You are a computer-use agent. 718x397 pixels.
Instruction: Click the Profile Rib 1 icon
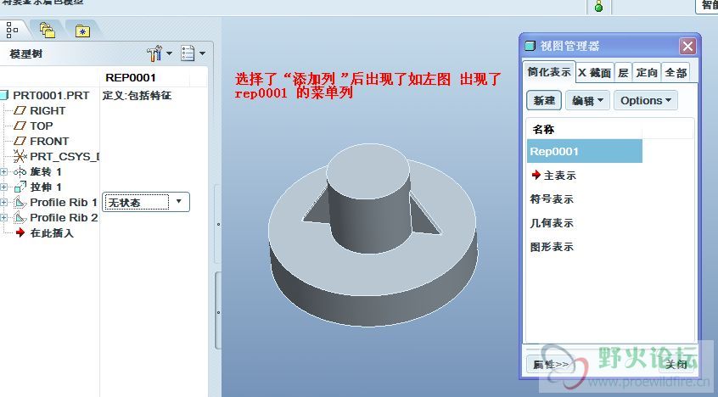coord(20,203)
